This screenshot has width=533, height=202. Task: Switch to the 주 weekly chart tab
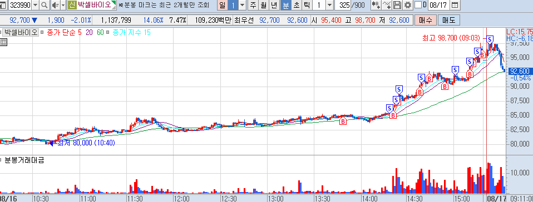click(x=253, y=5)
